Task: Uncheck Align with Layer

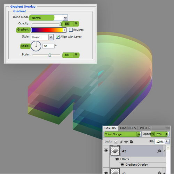Action: click(58, 37)
